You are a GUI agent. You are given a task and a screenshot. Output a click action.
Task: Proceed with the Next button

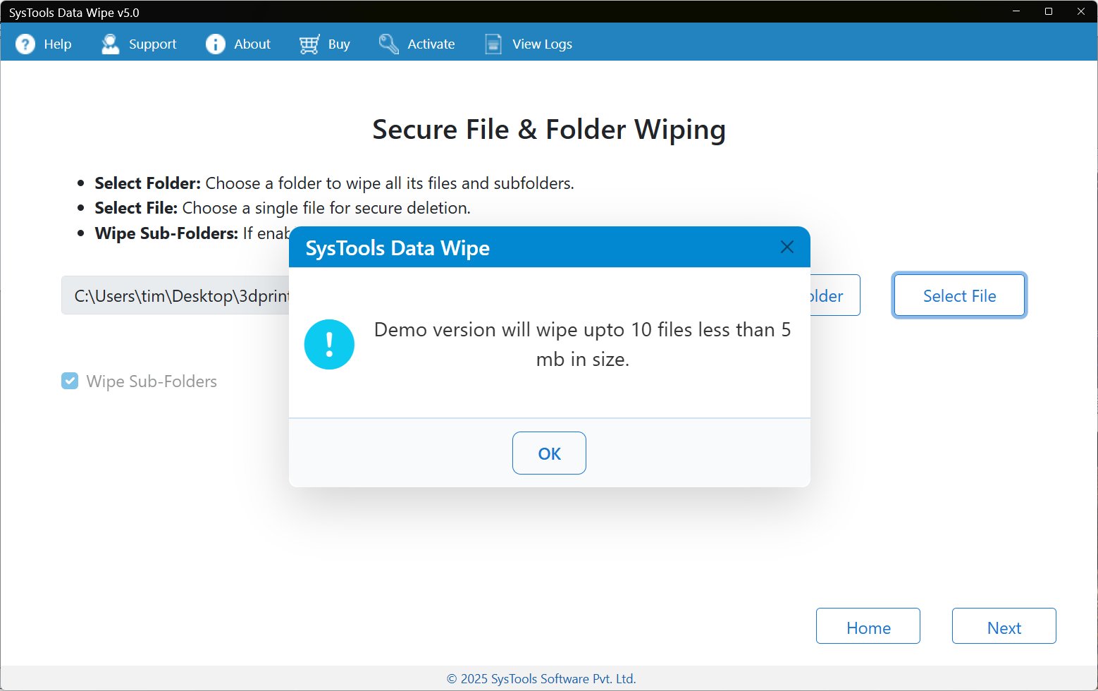[1004, 626]
